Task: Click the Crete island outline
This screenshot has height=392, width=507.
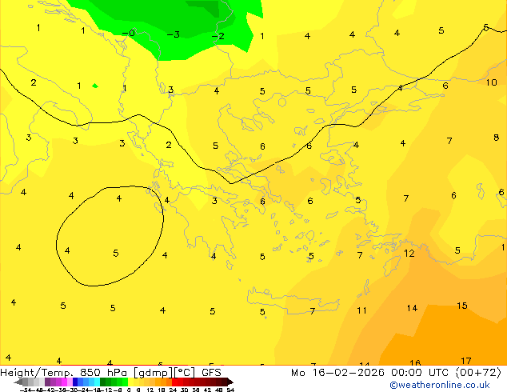Action: tap(293, 302)
